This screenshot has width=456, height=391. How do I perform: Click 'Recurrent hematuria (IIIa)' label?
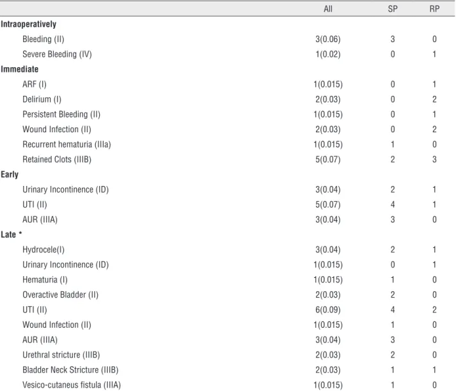click(67, 144)
